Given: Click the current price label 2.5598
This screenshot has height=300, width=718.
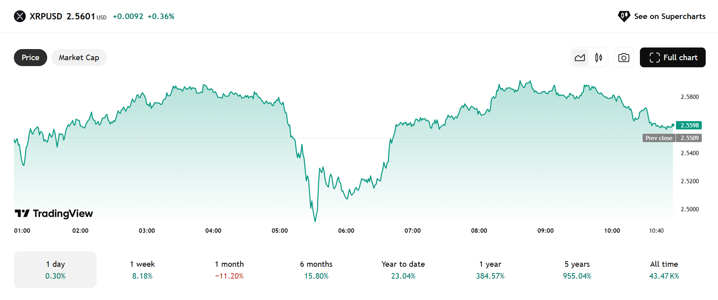Looking at the screenshot, I should [x=689, y=125].
